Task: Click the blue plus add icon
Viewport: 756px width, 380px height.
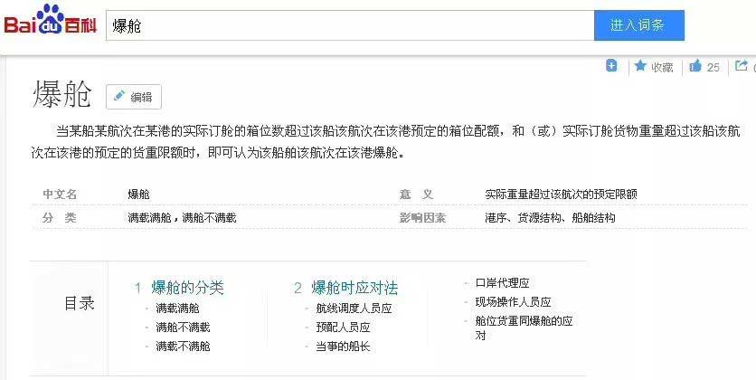Action: point(611,66)
